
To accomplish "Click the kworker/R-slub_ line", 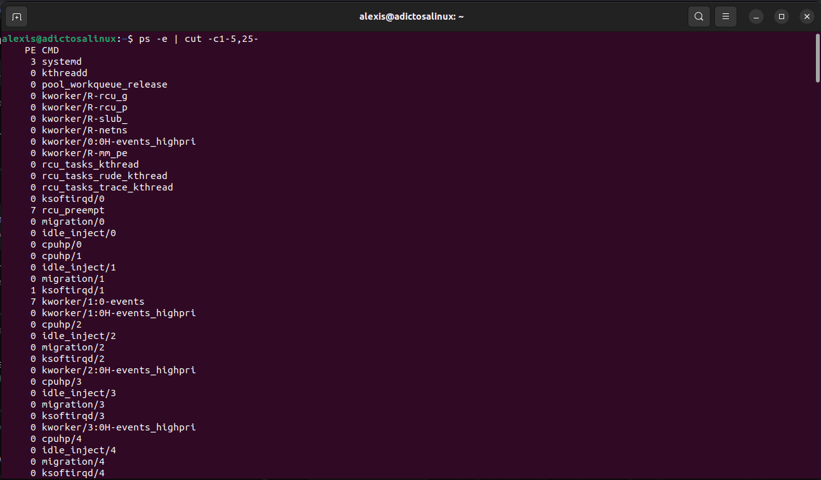I will tap(79, 119).
